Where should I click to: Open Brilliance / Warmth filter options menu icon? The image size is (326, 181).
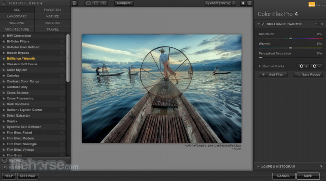tap(317, 24)
